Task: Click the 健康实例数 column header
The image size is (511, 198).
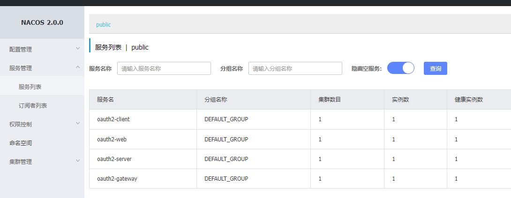Action: point(469,100)
